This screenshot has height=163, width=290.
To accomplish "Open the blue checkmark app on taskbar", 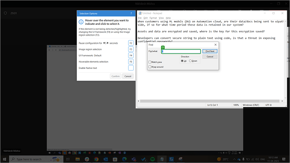I will click(143, 159).
